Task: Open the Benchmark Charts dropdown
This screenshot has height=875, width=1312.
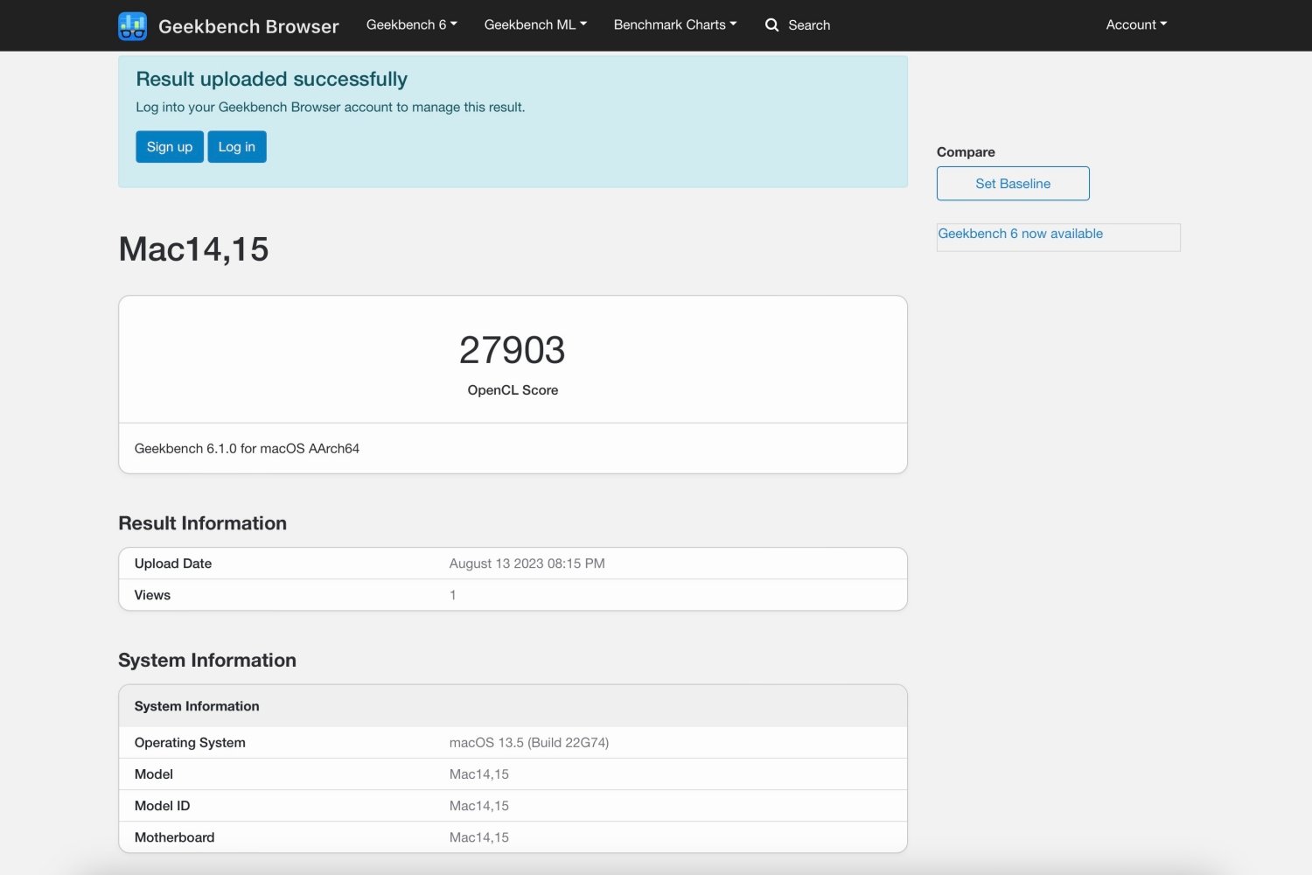Action: point(674,24)
